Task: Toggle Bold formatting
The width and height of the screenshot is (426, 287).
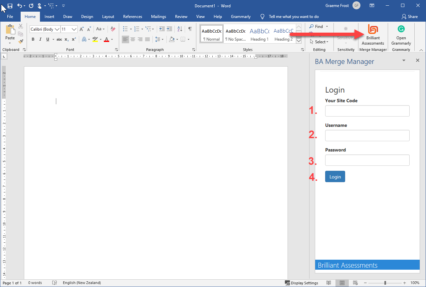Action: [x=33, y=39]
